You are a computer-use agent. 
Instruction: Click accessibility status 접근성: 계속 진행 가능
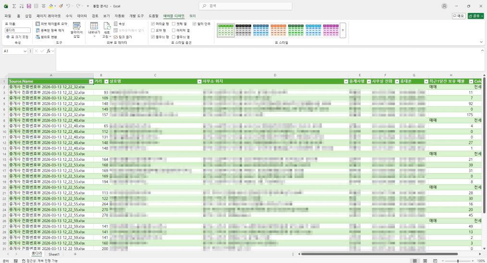(40, 261)
